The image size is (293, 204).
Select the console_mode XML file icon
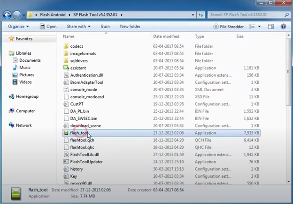click(66, 89)
